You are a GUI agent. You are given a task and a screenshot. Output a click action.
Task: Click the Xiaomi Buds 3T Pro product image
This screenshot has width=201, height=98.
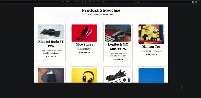[x=51, y=32]
